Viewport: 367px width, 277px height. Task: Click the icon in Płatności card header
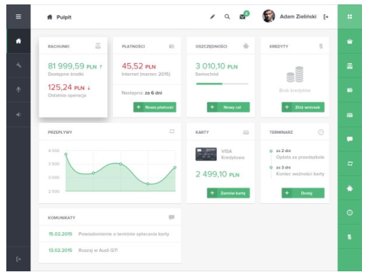pos(172,46)
